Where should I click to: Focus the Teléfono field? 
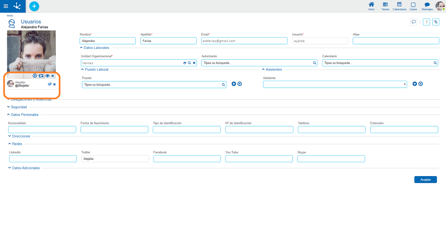pyautogui.click(x=332, y=130)
